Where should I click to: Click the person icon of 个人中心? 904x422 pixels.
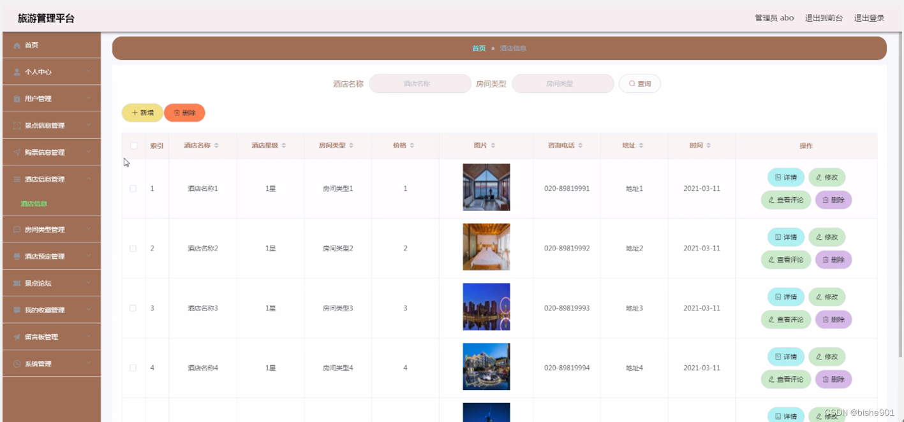tap(17, 72)
